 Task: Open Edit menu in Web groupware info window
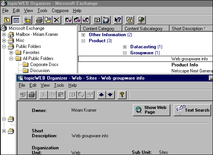[33, 85]
